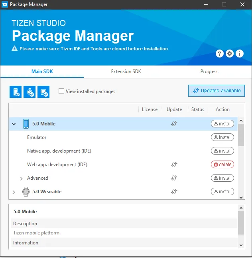
Task: Toggle the mobile platform filter icon
Action: [16, 91]
